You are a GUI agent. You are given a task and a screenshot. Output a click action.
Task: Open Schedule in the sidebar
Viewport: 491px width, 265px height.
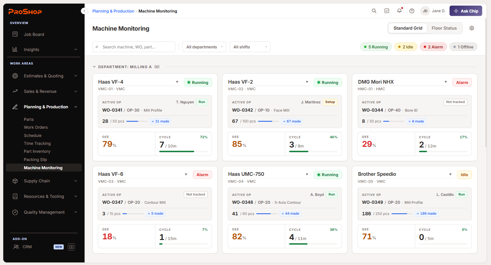(x=33, y=135)
